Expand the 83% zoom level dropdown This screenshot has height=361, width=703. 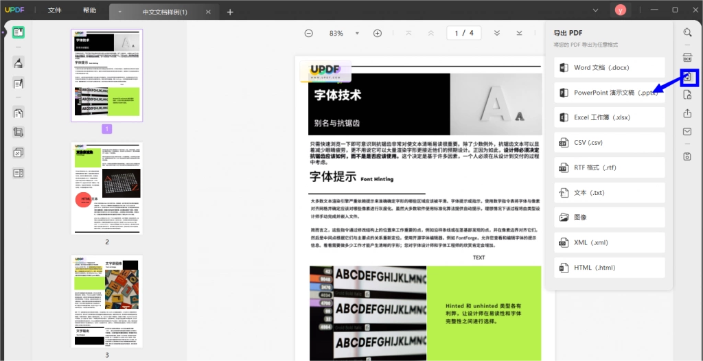click(357, 33)
